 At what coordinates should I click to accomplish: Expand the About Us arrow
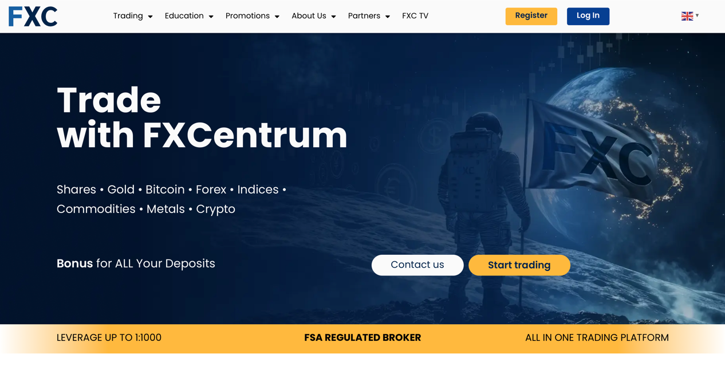point(333,17)
